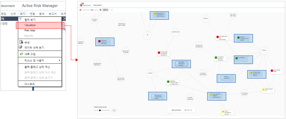This screenshot has height=119, width=286.
Task: Select the Audit Plan 2016 circle node
Action: click(176, 32)
